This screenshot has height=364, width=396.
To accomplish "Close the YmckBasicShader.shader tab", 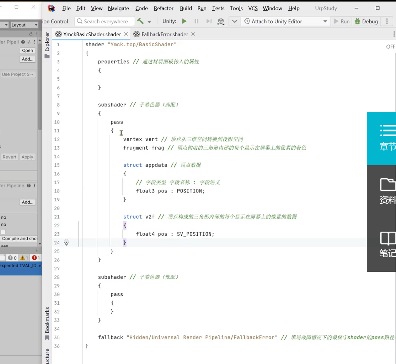I will coord(126,34).
